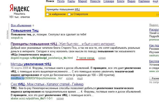Screen dimensions: 159x102
Task: Open 'копия' for the abatar.ucoz.ru result
Action: [60, 99]
